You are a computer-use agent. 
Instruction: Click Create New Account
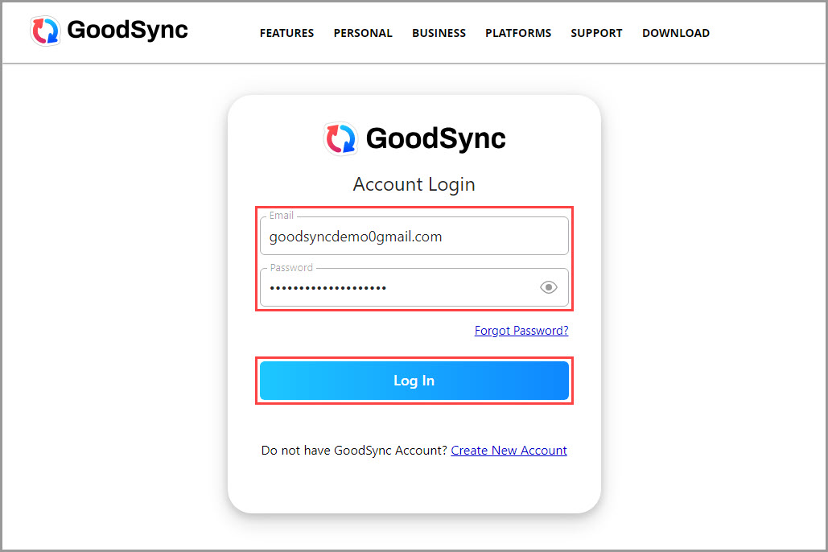click(509, 450)
